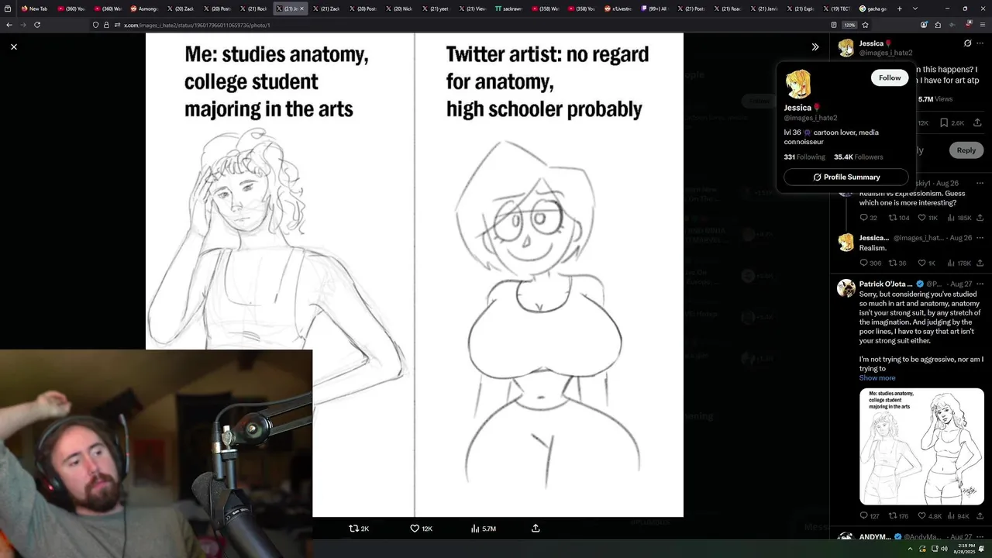Click 35.4K Followers in the hover card
Viewport: 992px width, 558px height.
[x=858, y=157]
